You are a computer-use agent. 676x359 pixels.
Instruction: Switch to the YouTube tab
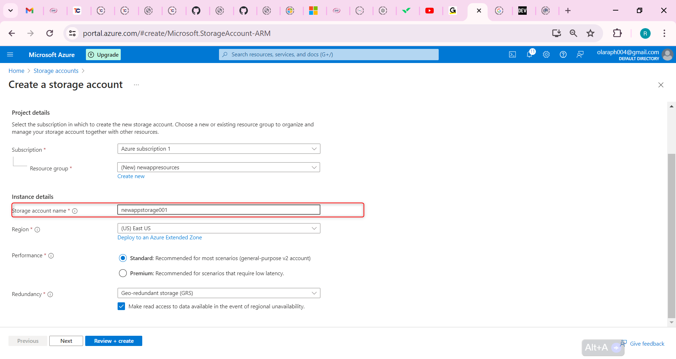[x=430, y=11]
